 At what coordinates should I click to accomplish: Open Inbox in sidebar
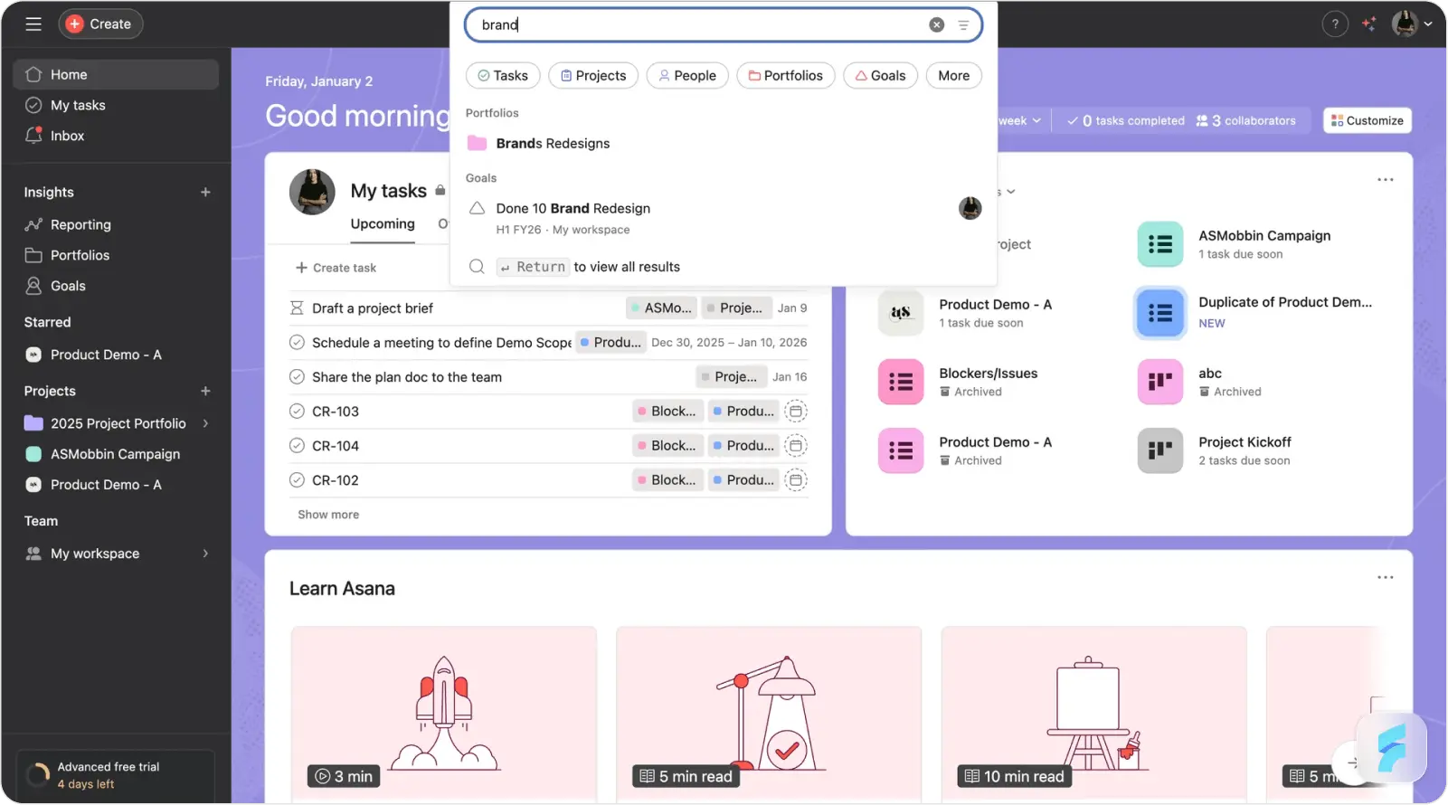pos(116,136)
